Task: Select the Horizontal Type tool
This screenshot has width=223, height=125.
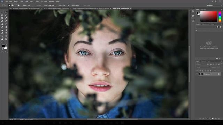Action: point(6,33)
